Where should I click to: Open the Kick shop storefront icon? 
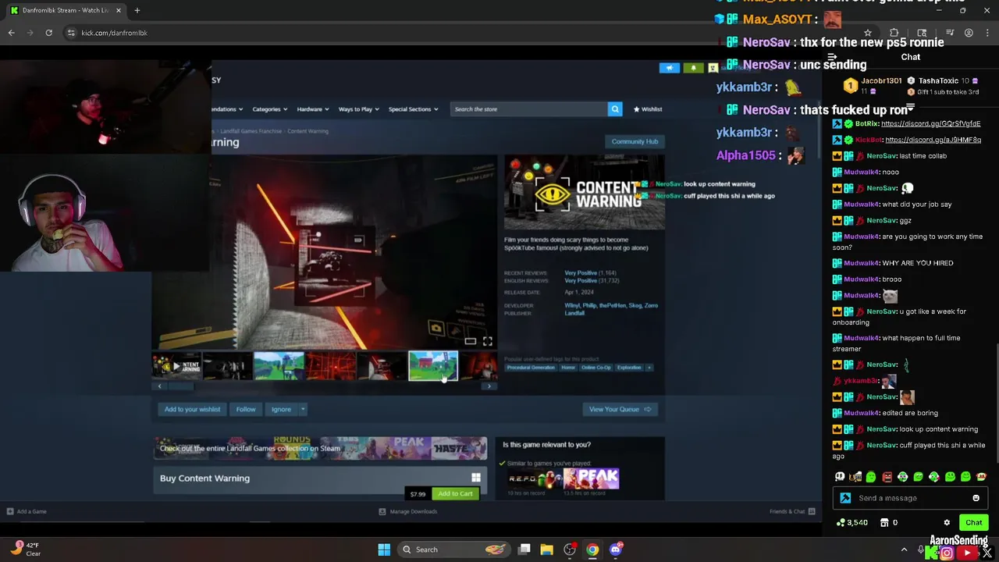tap(884, 522)
